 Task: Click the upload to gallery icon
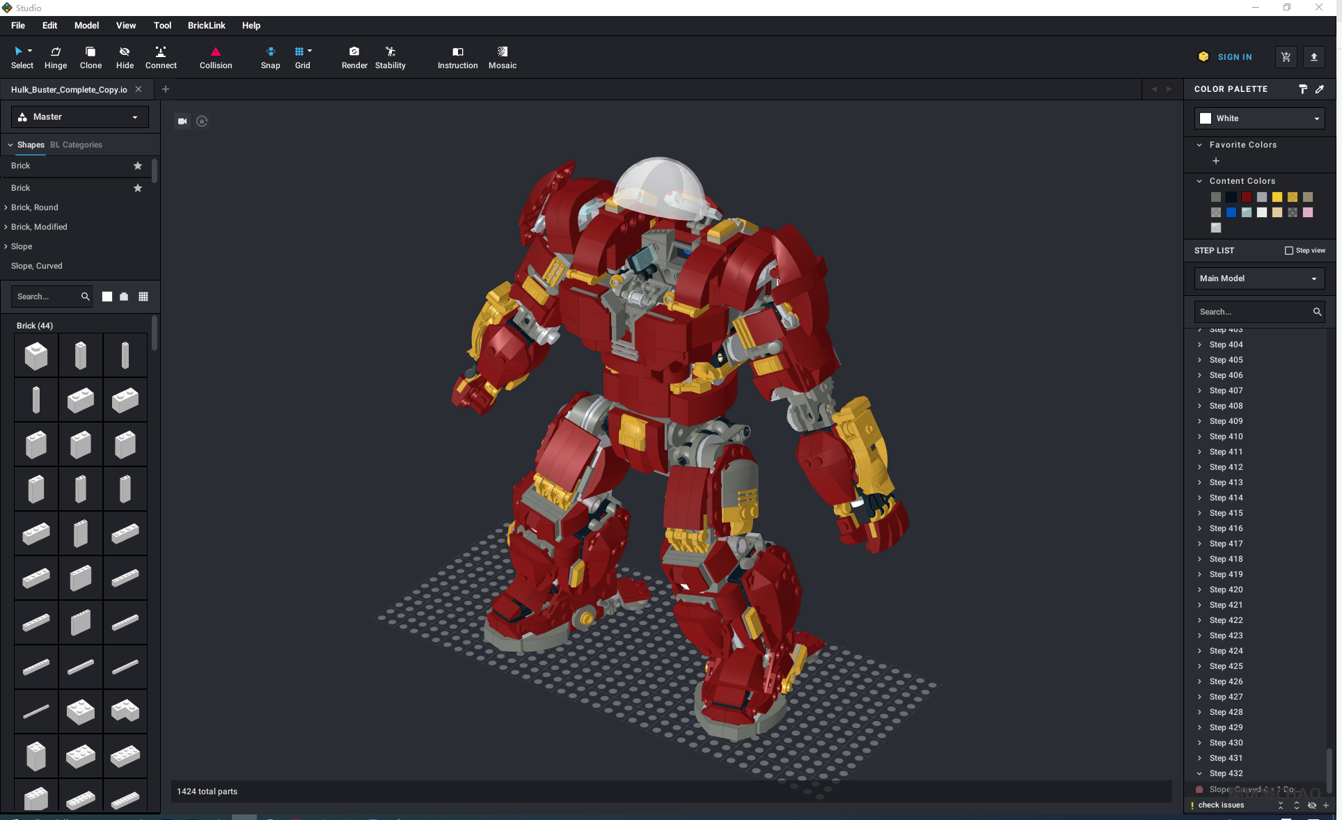(1313, 57)
